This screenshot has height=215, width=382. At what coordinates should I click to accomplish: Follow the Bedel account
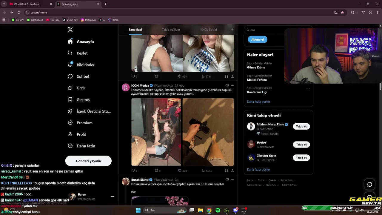301,145
